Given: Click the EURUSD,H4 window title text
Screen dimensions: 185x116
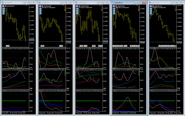Looking at the screenshot, I should tap(156, 3).
